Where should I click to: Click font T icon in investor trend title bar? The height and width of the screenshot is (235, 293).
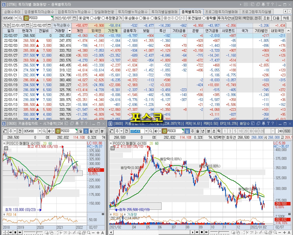(x=268, y=4)
